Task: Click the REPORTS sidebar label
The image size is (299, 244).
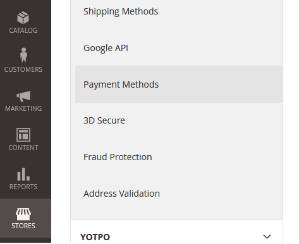Action: click(23, 187)
